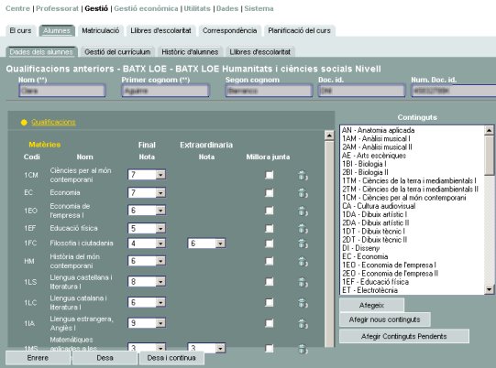Image resolution: width=496 pixels, height=368 pixels.
Task: Open the Centre top menu
Action: tap(17, 8)
